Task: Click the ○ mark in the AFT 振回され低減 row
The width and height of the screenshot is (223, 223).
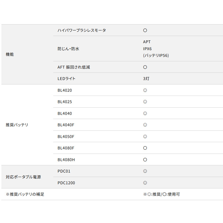Action: click(x=145, y=67)
